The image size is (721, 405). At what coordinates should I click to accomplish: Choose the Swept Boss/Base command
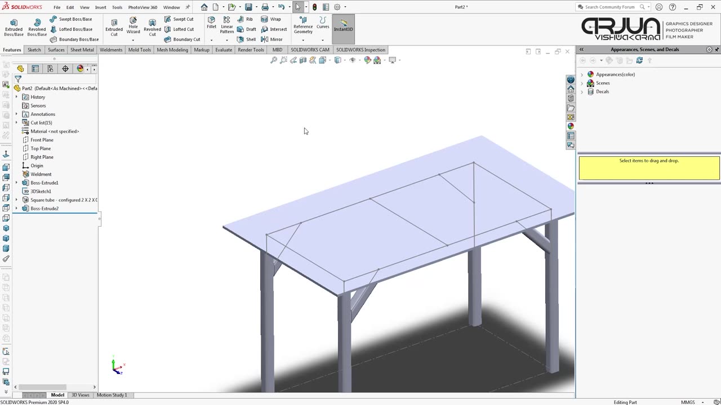tap(70, 19)
